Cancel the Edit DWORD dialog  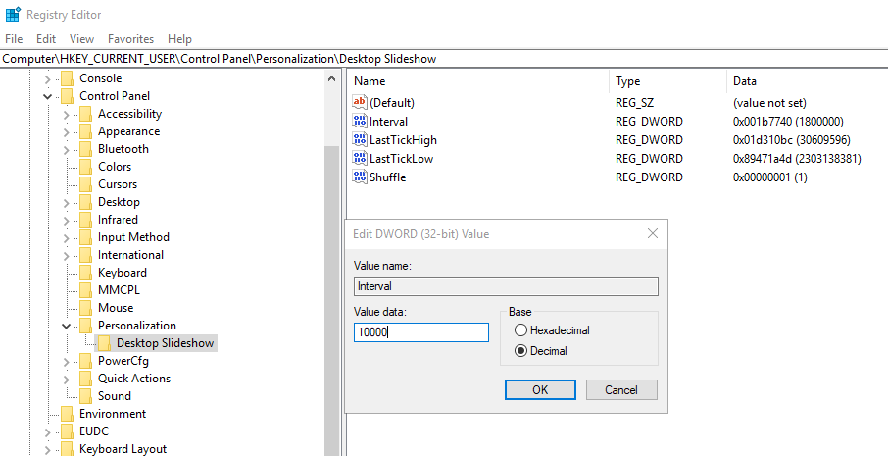(621, 389)
